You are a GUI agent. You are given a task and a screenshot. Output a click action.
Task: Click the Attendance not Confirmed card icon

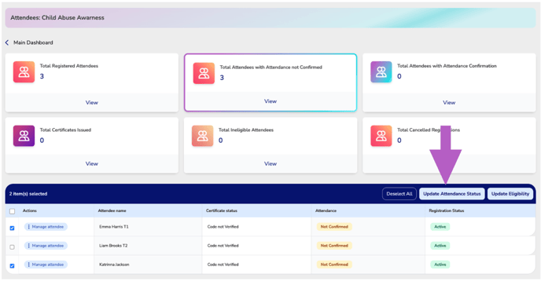pyautogui.click(x=204, y=73)
